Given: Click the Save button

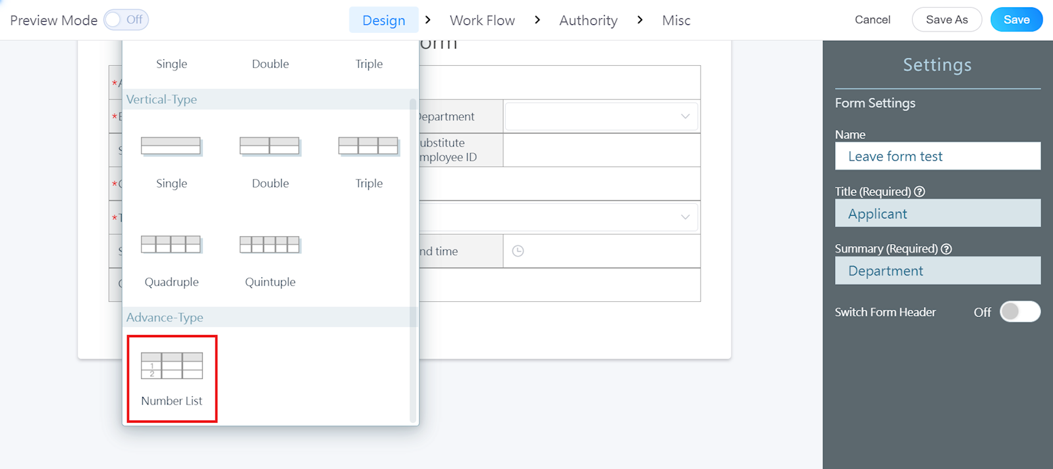Looking at the screenshot, I should [1016, 20].
